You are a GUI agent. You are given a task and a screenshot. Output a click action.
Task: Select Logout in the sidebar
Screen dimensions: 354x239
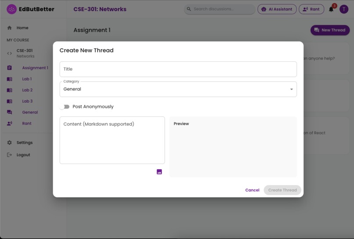23,155
